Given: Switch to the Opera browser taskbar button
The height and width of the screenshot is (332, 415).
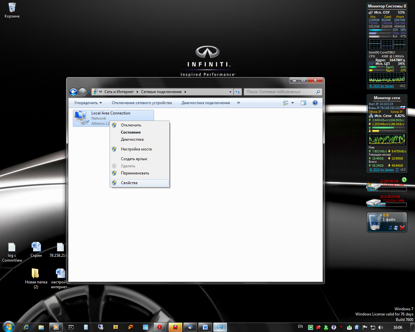Looking at the screenshot, I should (x=159, y=327).
